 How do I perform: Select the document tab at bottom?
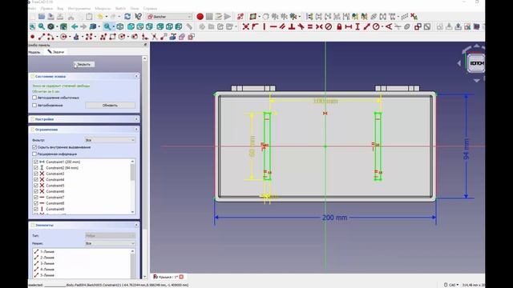click(168, 277)
